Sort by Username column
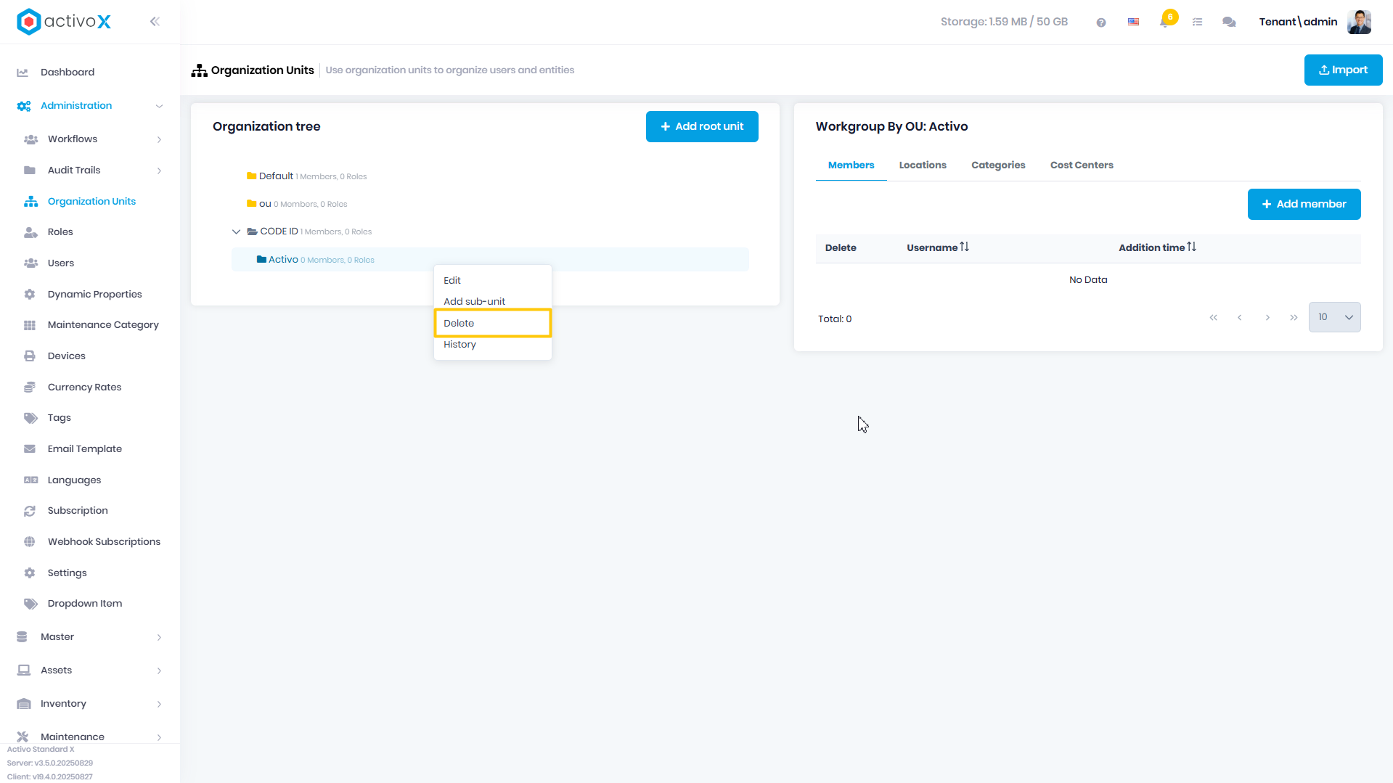Viewport: 1393px width, 783px height. [x=937, y=248]
